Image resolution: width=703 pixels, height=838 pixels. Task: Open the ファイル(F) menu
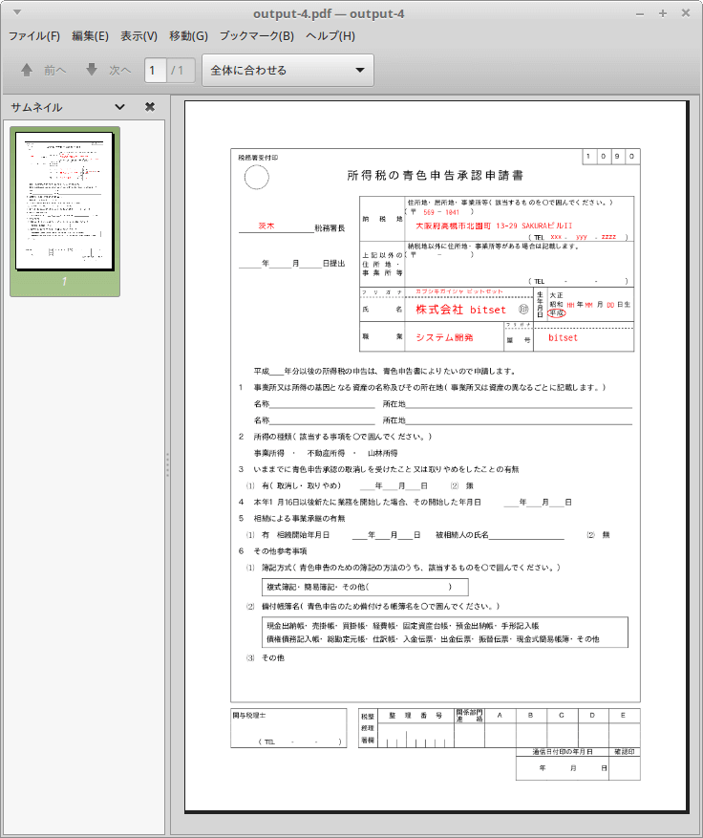pyautogui.click(x=34, y=35)
